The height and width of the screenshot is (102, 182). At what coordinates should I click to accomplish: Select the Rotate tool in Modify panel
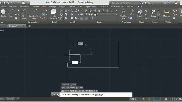coord(72,11)
